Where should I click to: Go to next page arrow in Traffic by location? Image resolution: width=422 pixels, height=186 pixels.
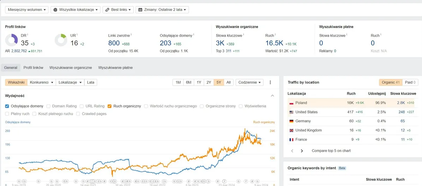coord(302,151)
